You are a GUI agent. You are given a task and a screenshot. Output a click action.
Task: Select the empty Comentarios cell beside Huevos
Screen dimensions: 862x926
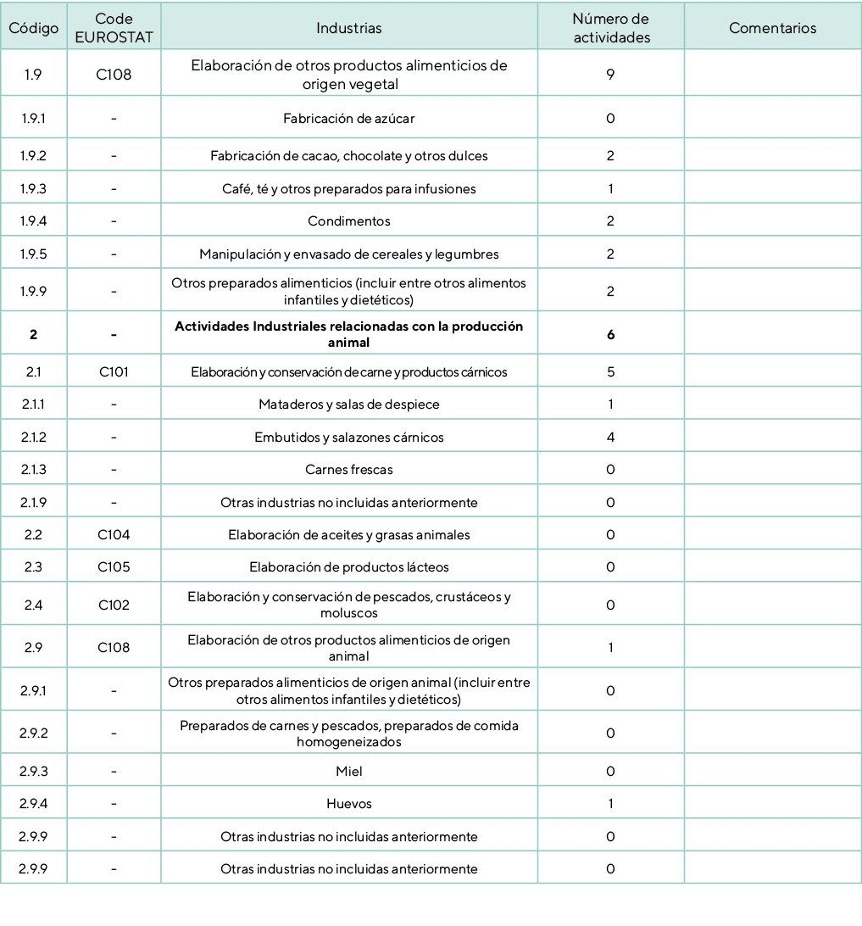[771, 803]
